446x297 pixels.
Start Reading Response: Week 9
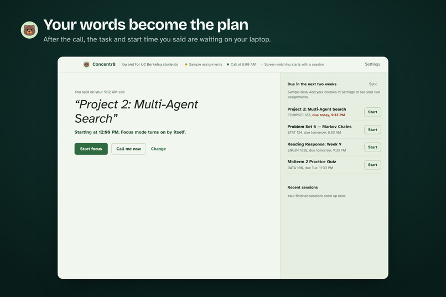click(372, 147)
